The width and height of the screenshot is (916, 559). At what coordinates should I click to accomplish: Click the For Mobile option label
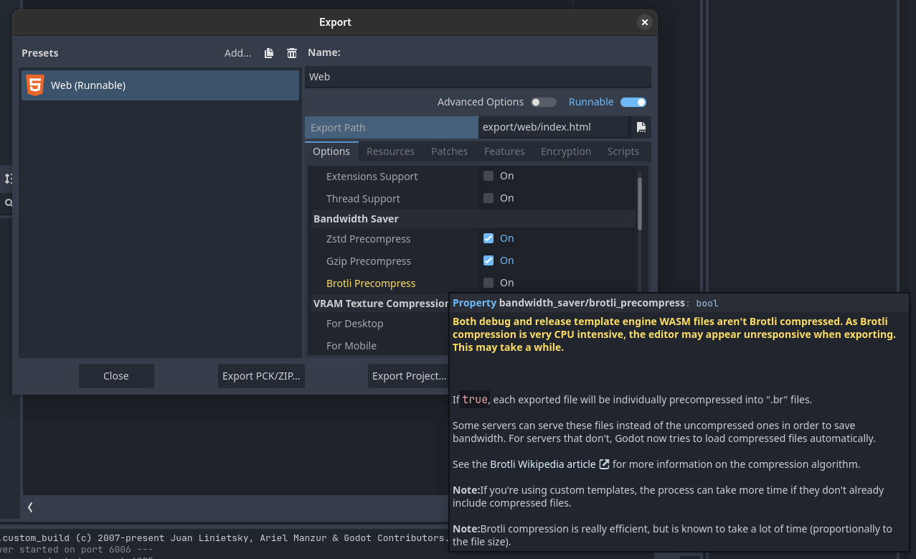point(351,346)
